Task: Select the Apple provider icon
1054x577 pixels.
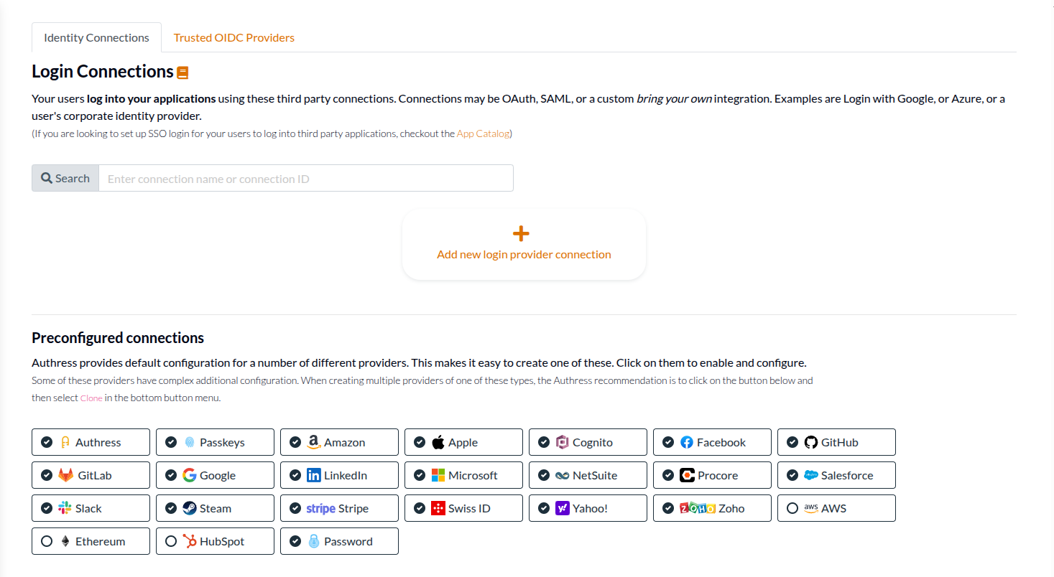Action: pyautogui.click(x=438, y=442)
